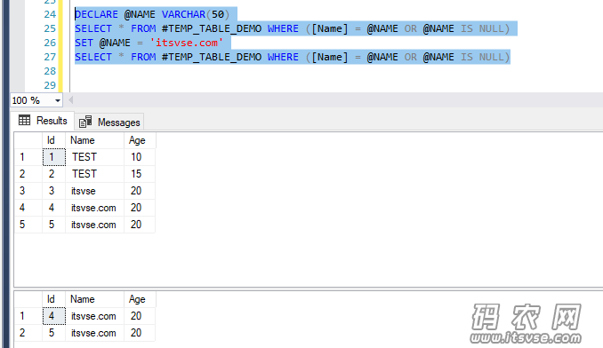Select Age 20 cell in first grid row 3
Viewport: 603px width, 348px height.
click(140, 191)
